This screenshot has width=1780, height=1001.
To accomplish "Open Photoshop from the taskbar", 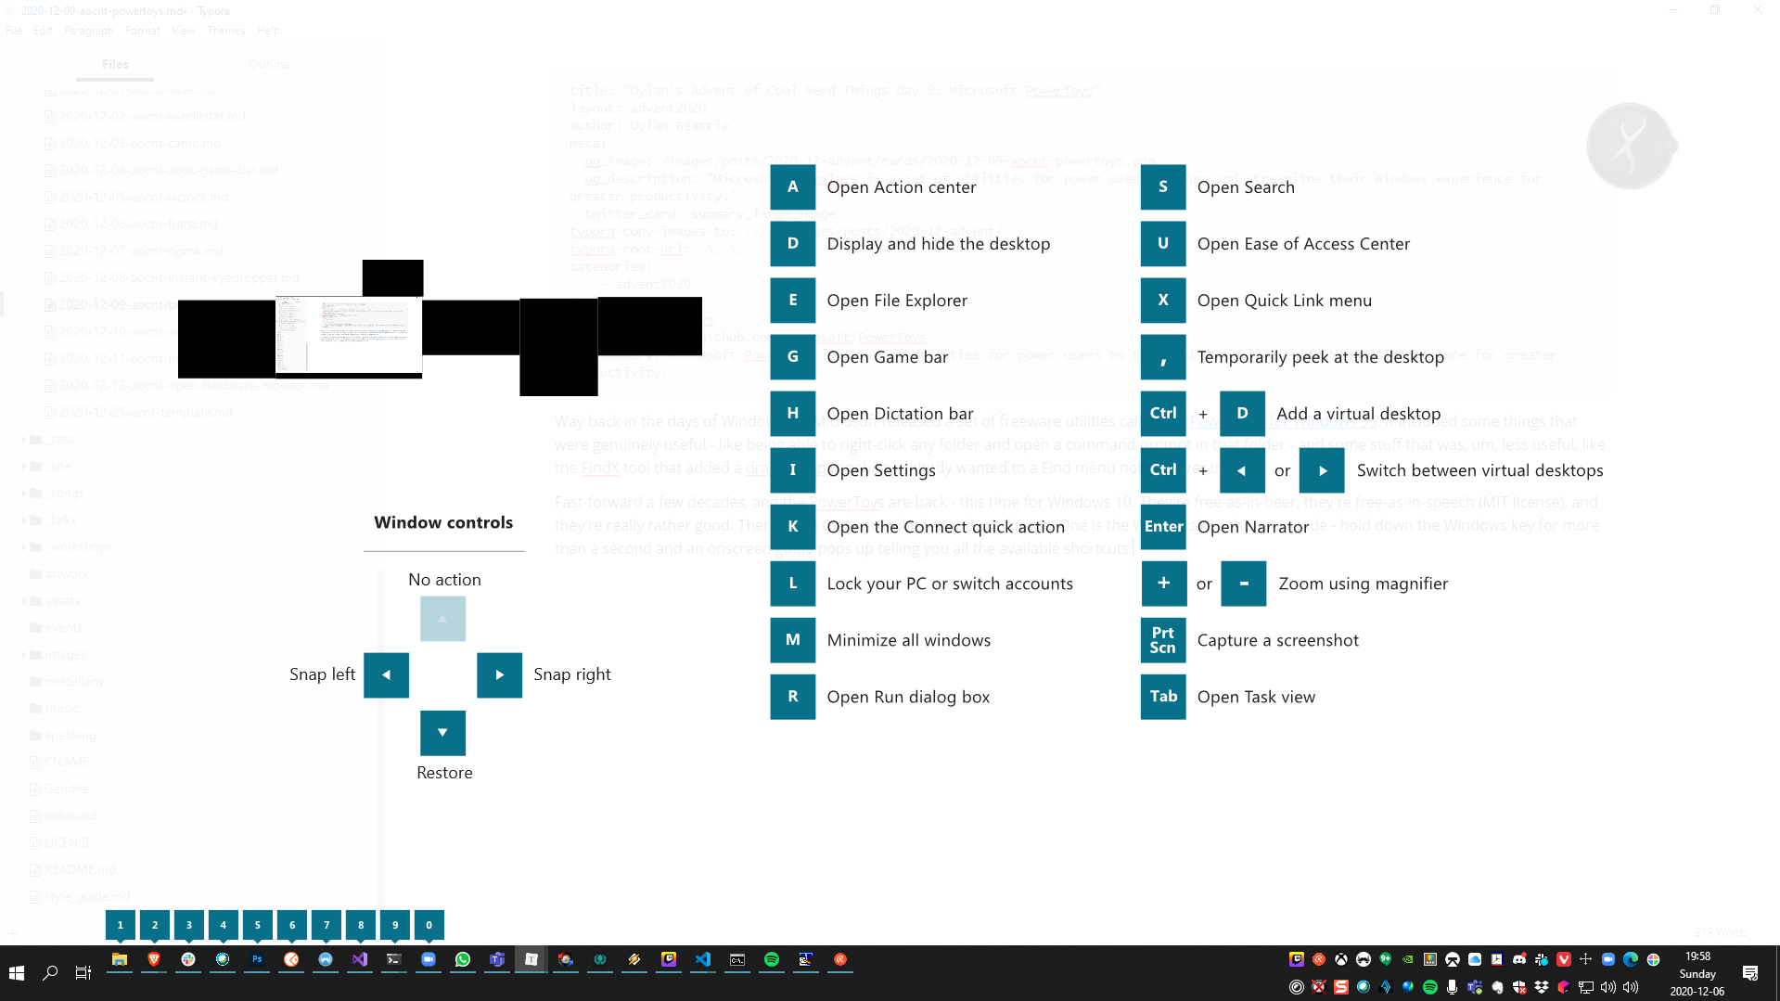I will click(257, 959).
